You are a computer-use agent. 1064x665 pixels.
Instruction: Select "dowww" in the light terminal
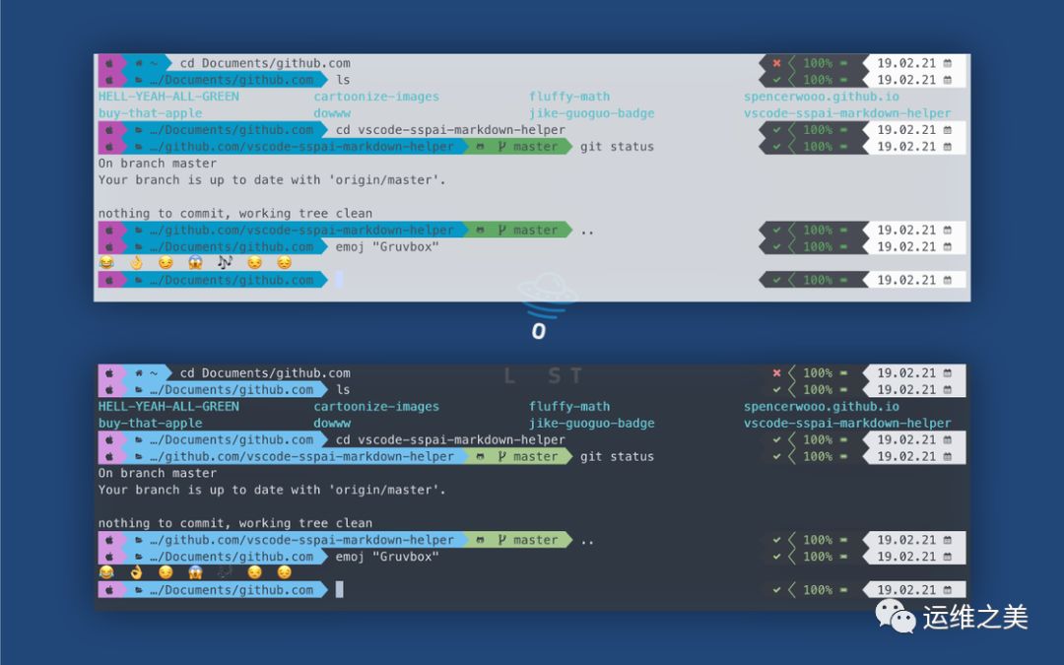pos(332,113)
